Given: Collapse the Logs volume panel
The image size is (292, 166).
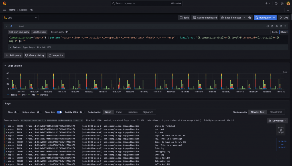Looking at the screenshot, I should coord(5,66).
